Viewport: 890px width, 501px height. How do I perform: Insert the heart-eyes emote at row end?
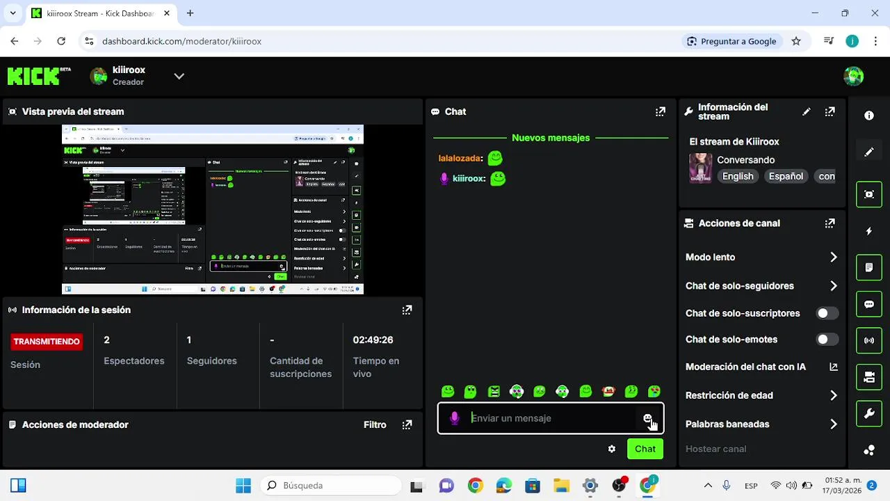pyautogui.click(x=654, y=392)
